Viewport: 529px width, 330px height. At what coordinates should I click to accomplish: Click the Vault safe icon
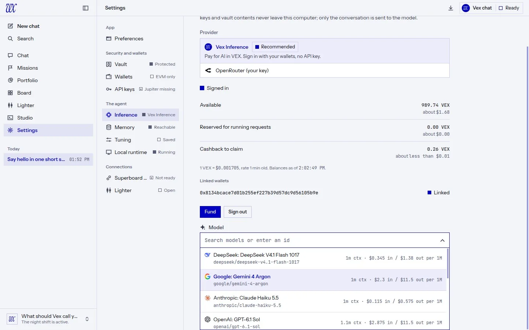click(x=109, y=64)
